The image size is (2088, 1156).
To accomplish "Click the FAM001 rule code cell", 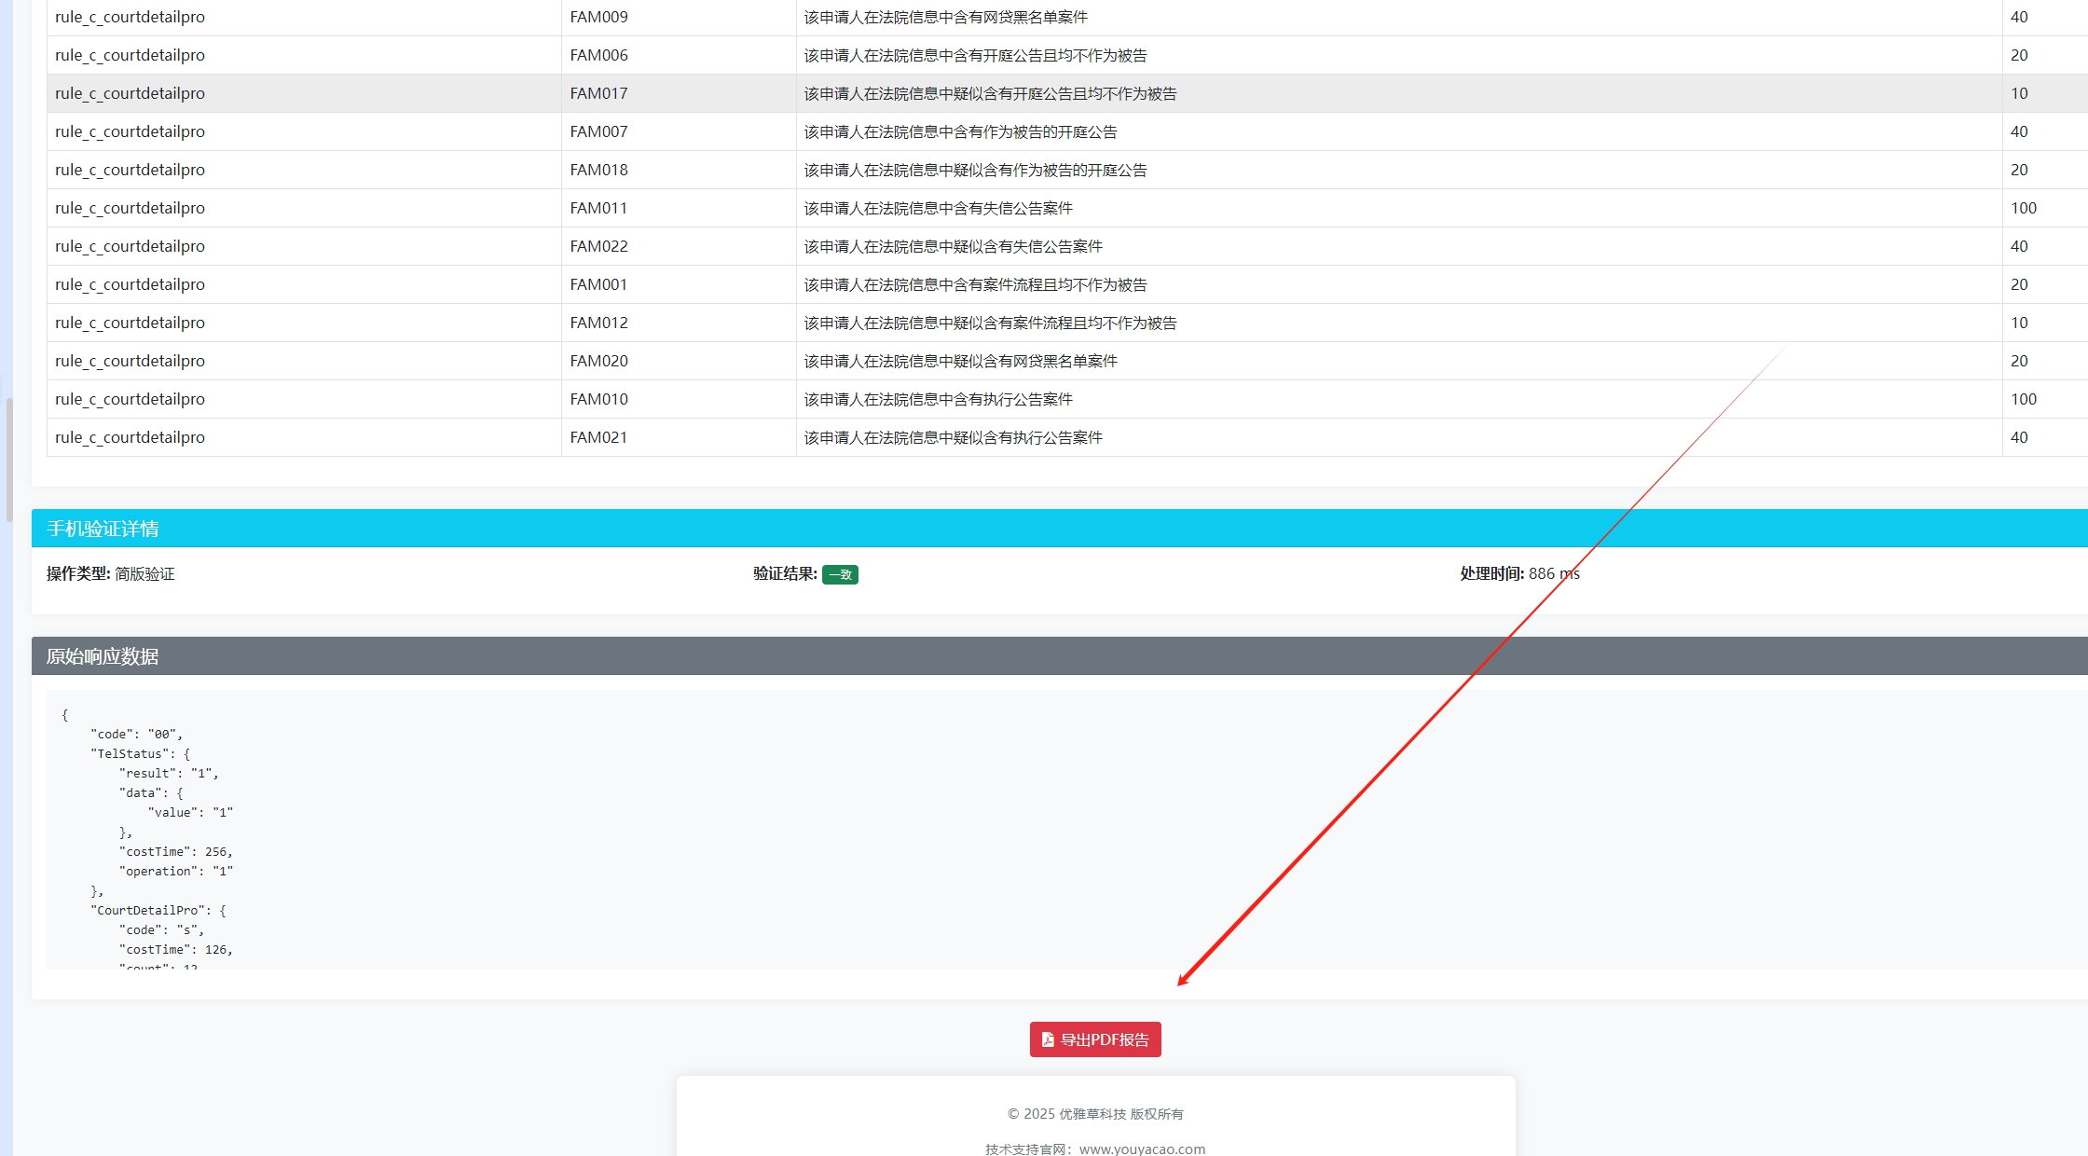I will (x=598, y=284).
